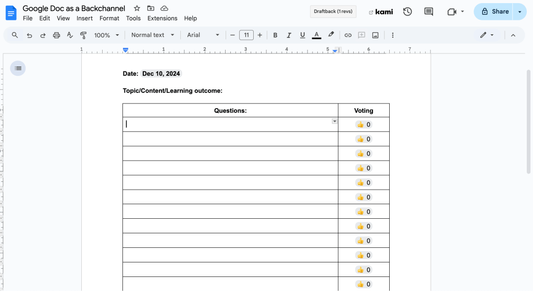Open the Arial font dropdown

203,35
